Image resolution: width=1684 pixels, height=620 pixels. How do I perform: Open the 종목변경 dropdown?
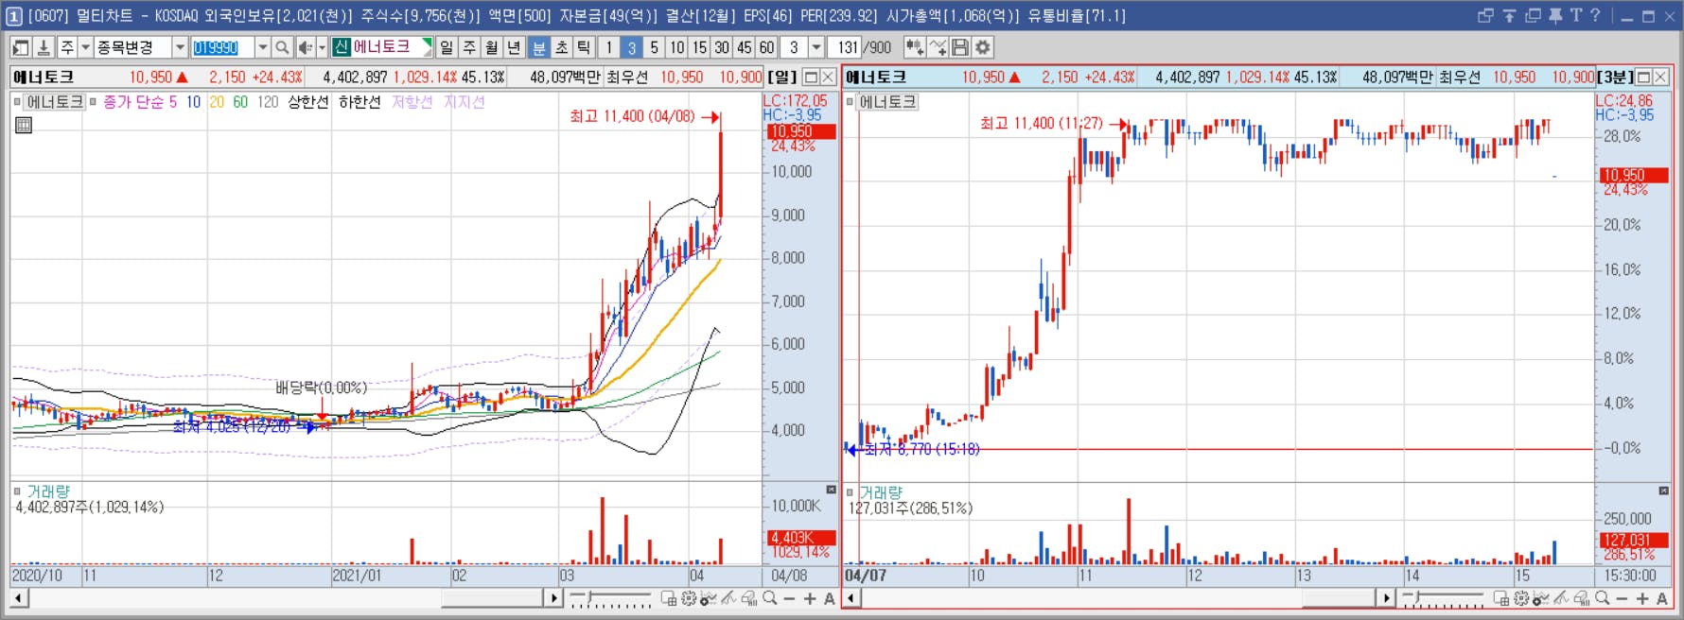(179, 47)
